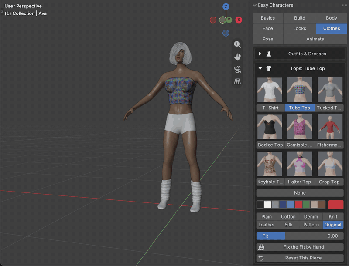This screenshot has width=349, height=266.
Task: Pick the white color swatch
Action: (267, 205)
